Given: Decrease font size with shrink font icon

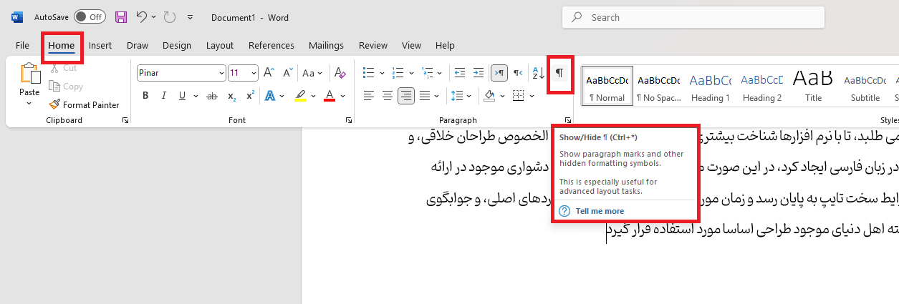Looking at the screenshot, I should (x=287, y=73).
